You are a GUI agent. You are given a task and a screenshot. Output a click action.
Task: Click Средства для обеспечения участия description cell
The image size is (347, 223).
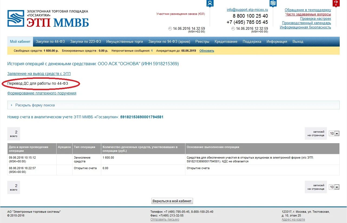click(x=262, y=159)
